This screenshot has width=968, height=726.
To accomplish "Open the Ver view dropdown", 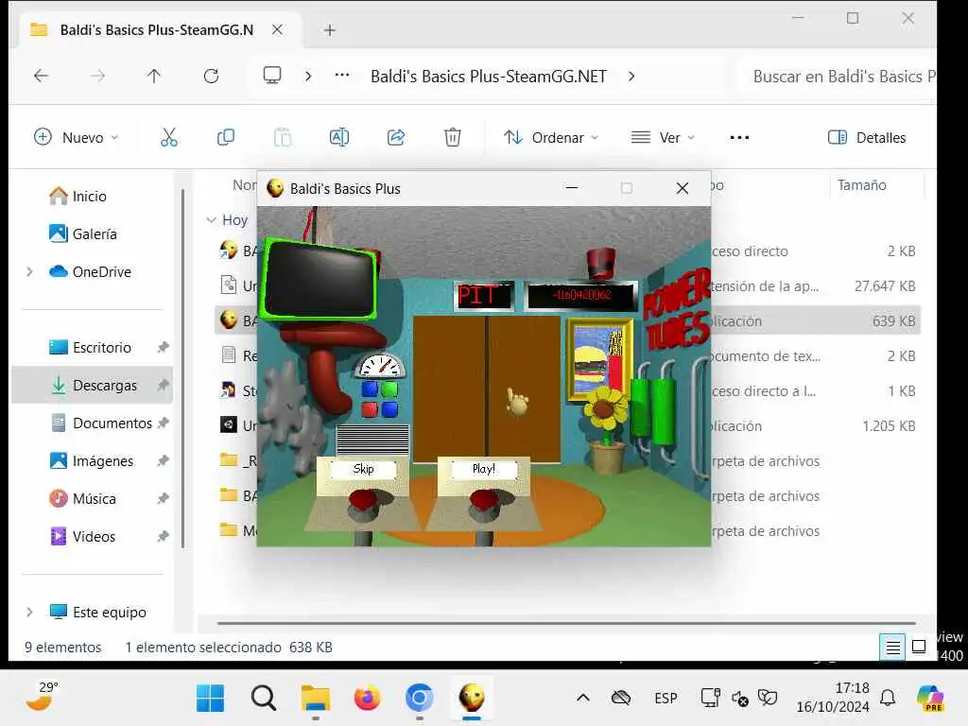I will (663, 137).
